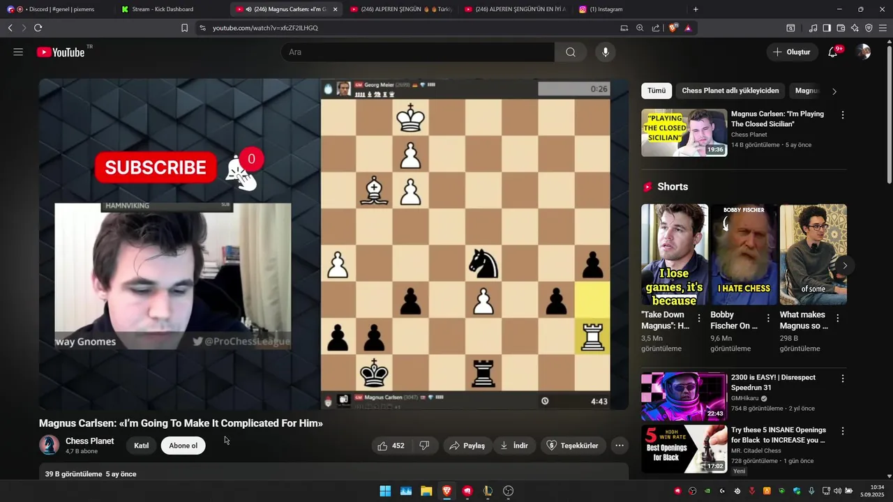Close the active Magnus Carlsen tab
Screen dimensions: 893x502
(x=335, y=9)
